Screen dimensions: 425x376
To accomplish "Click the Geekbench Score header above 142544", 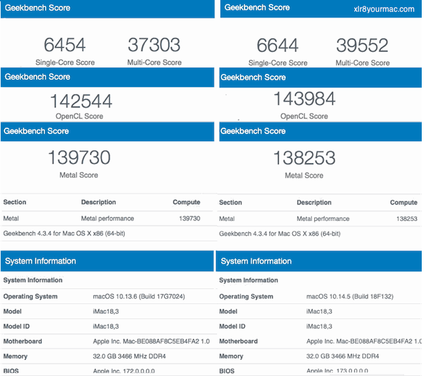I will pos(37,77).
